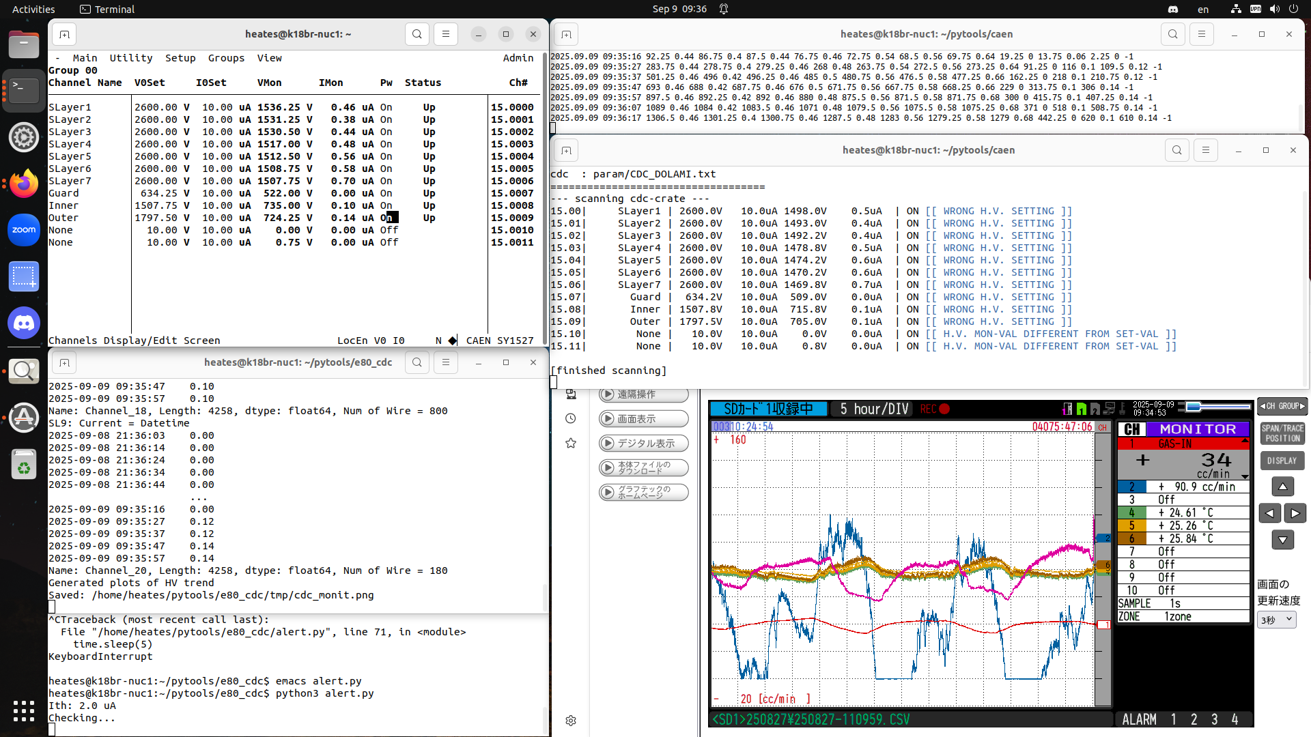Click the 本体ファイルのダウンロード button

click(643, 468)
